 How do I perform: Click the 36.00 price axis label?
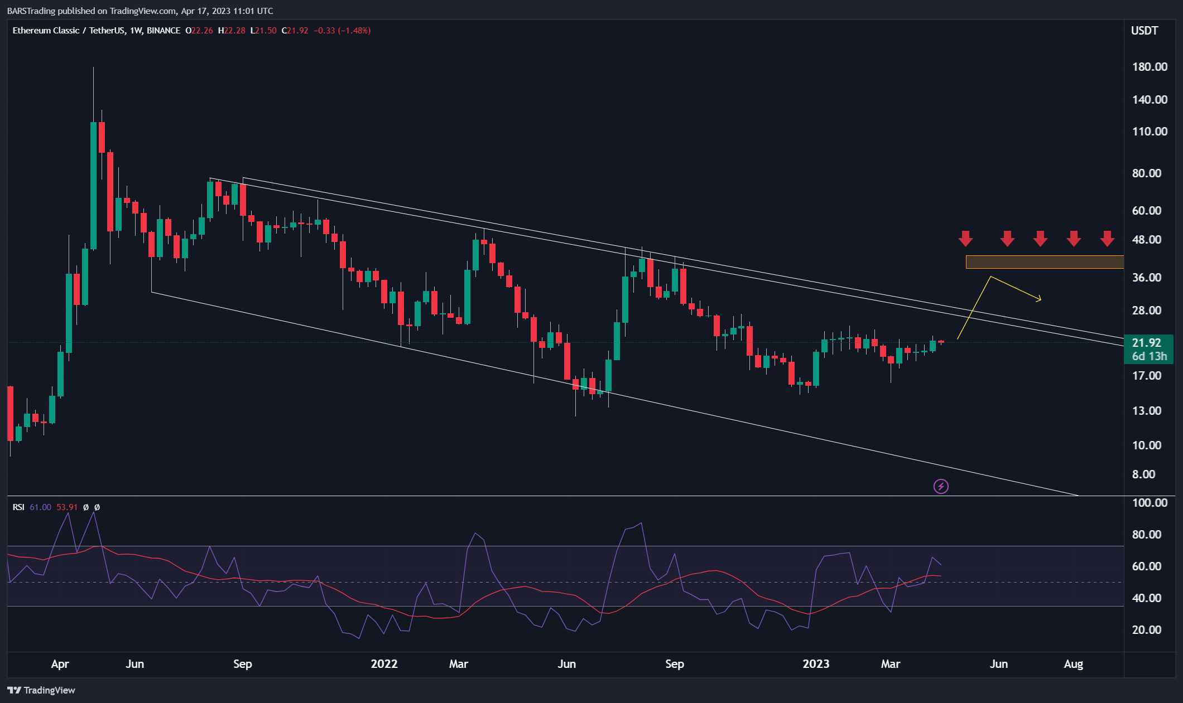pos(1147,278)
